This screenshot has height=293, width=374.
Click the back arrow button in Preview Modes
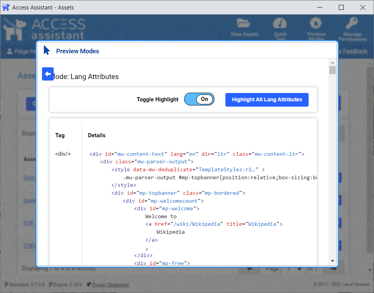click(x=48, y=74)
